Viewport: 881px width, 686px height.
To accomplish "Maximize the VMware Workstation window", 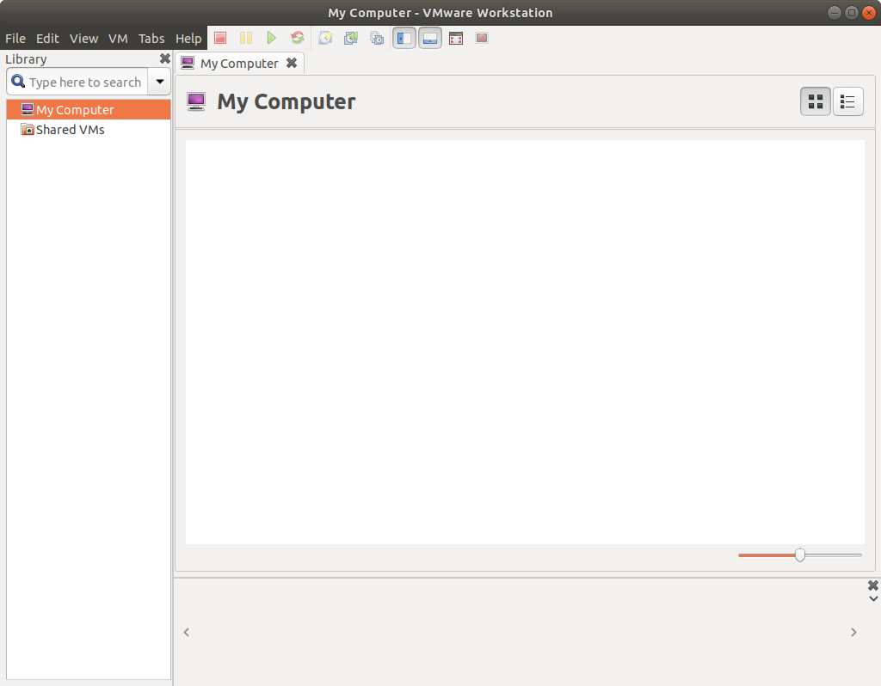I will tap(852, 12).
